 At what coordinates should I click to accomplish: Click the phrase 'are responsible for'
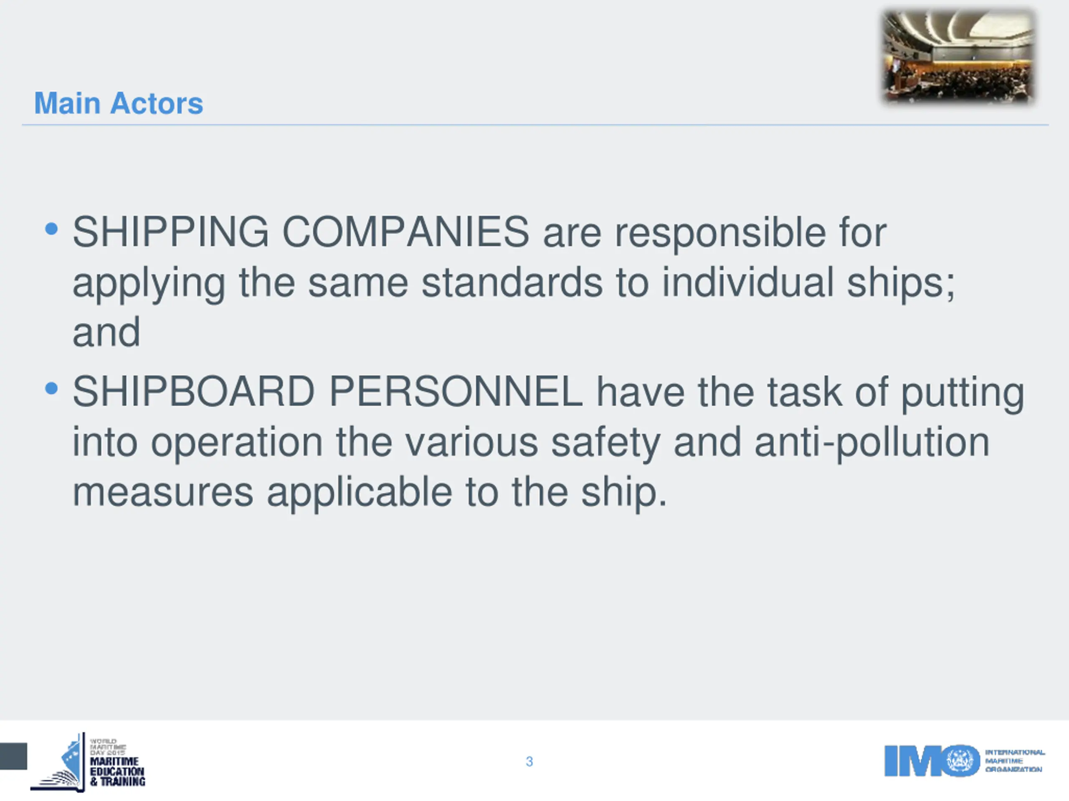(715, 233)
